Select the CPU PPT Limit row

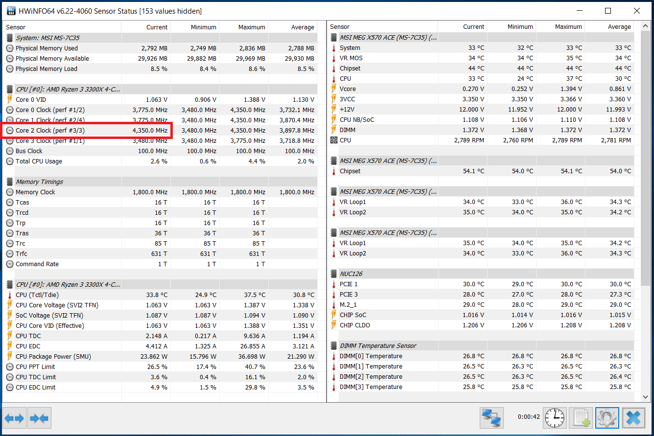[160, 367]
